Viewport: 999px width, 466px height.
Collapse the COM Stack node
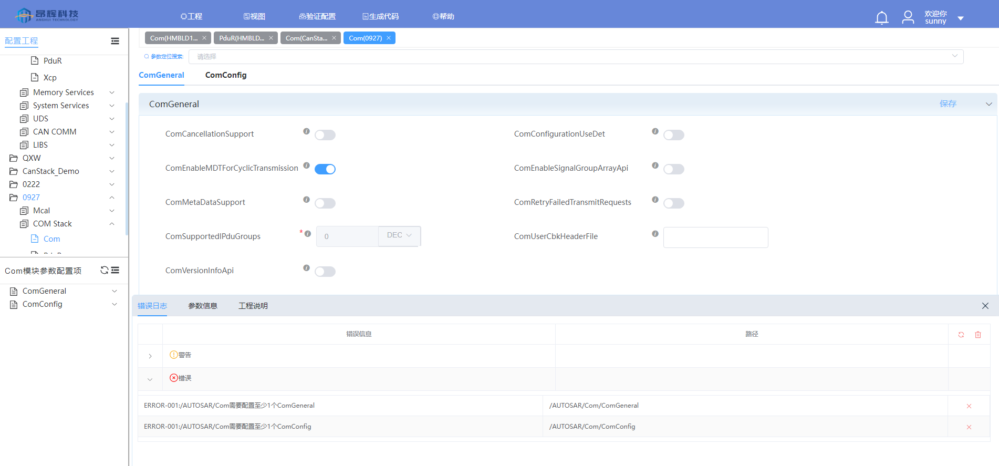tap(112, 224)
